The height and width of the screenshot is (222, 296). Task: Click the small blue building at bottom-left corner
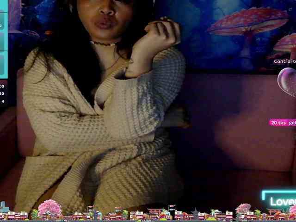[x=3, y=207]
